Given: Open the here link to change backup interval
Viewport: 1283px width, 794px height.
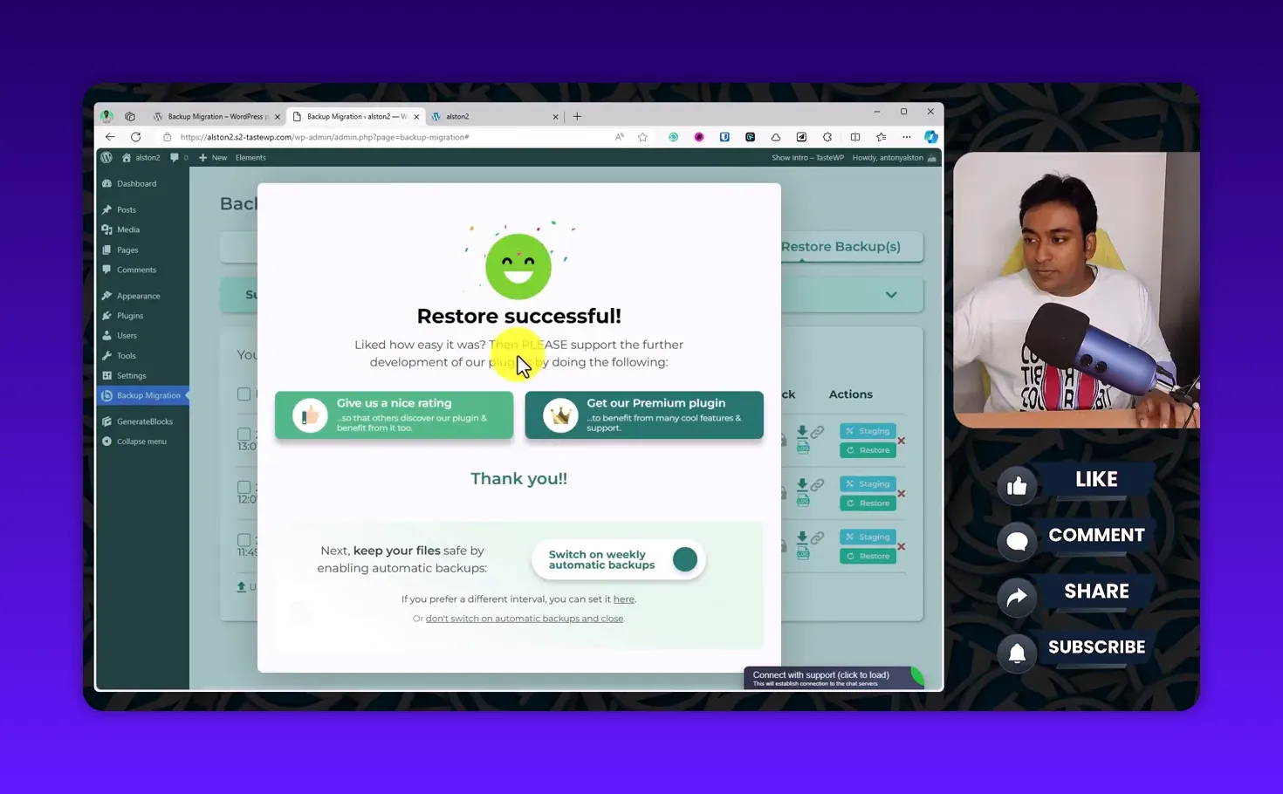Looking at the screenshot, I should coord(623,599).
